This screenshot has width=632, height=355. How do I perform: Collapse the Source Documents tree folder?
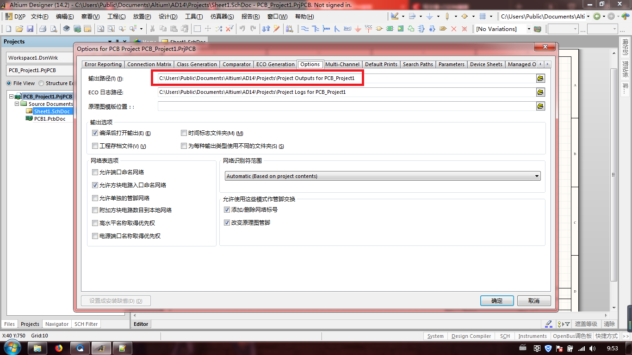(17, 104)
